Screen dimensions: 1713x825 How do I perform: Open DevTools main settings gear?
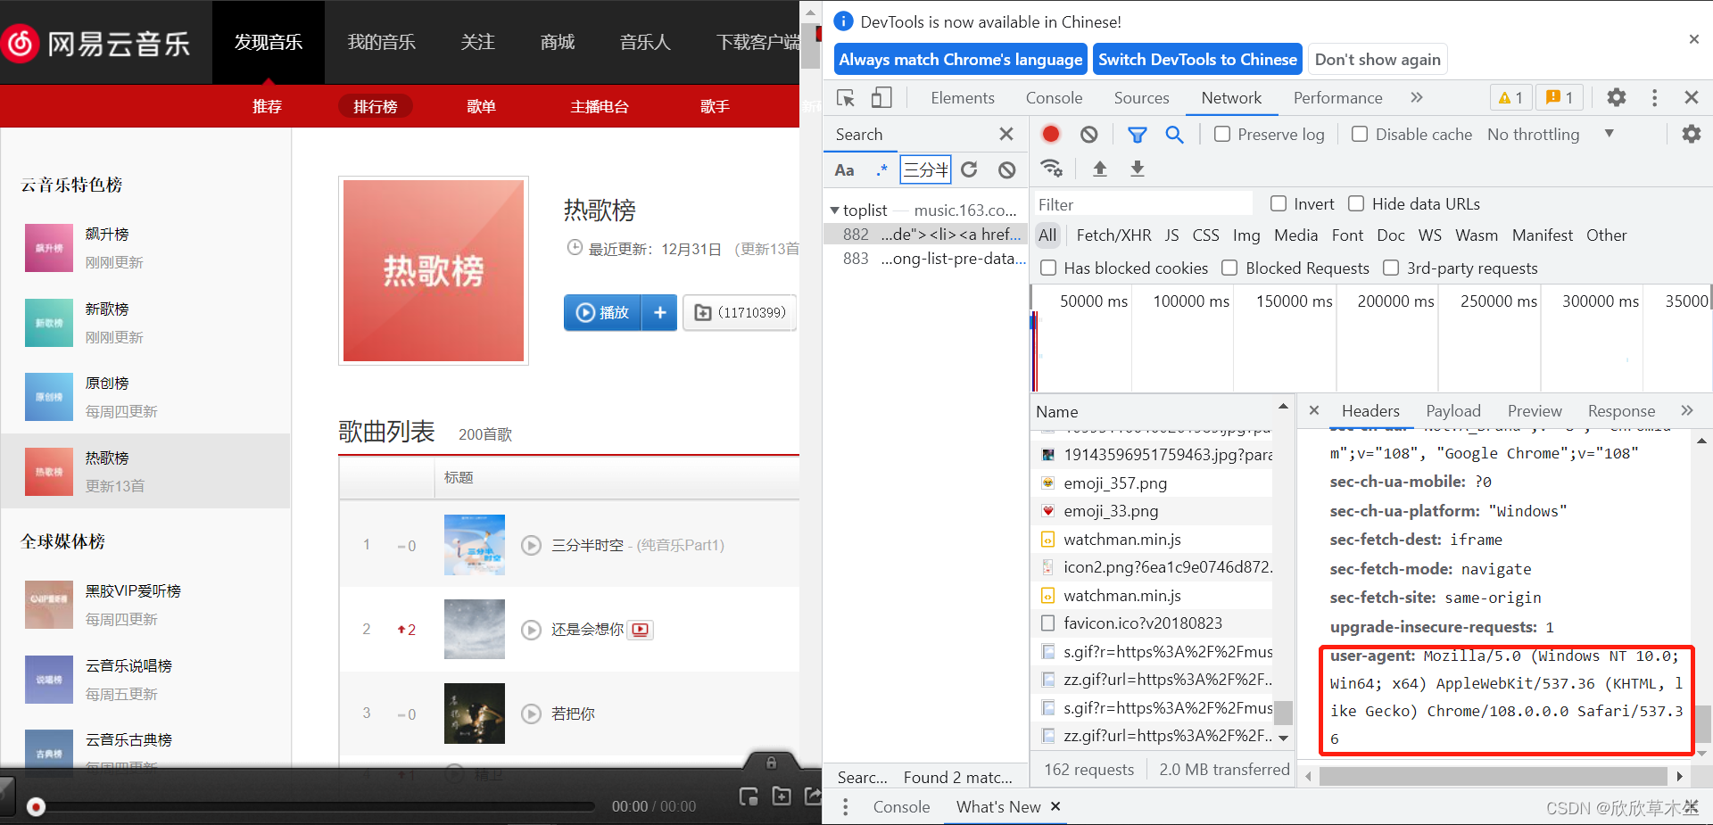point(1617,97)
